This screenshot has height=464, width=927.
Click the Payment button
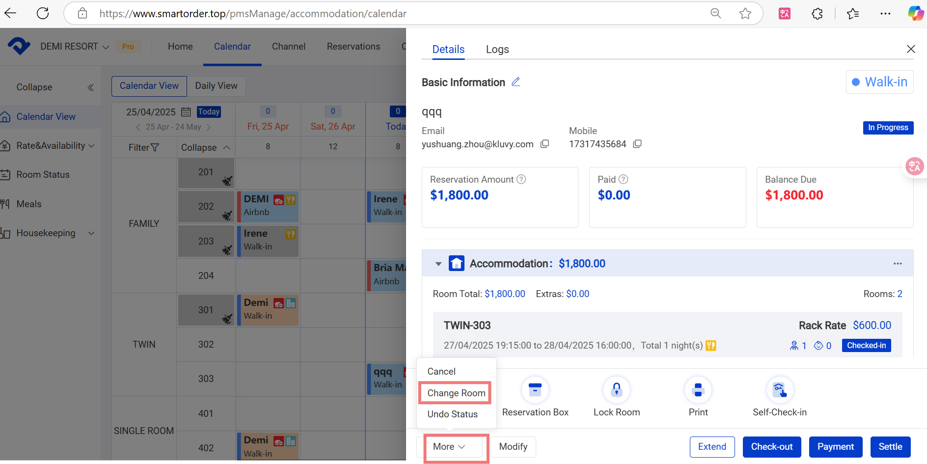pos(835,446)
